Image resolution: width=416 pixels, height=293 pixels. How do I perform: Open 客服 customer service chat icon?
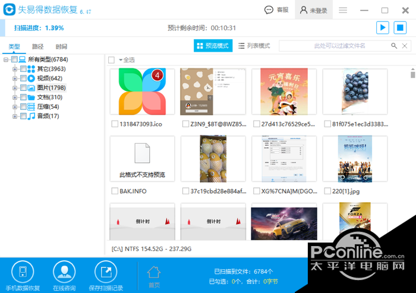pyautogui.click(x=269, y=10)
